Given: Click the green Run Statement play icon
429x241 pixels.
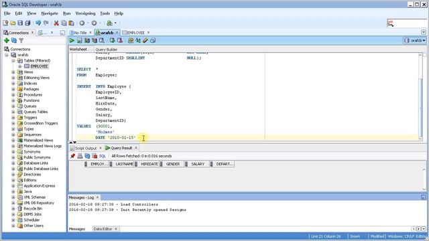Looking at the screenshot, I should (x=72, y=40).
